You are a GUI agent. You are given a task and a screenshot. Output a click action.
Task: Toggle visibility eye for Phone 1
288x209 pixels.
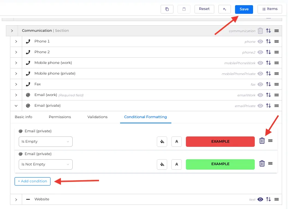click(260, 41)
